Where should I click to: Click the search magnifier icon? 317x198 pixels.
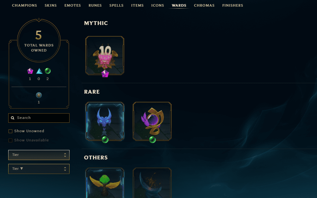click(x=13, y=118)
